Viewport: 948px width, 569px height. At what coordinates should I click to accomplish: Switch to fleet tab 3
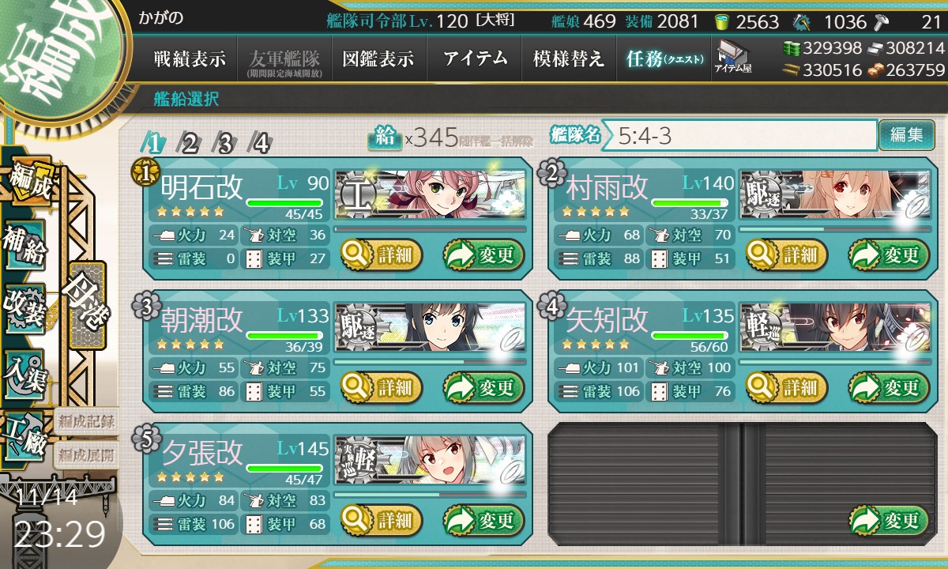[226, 142]
